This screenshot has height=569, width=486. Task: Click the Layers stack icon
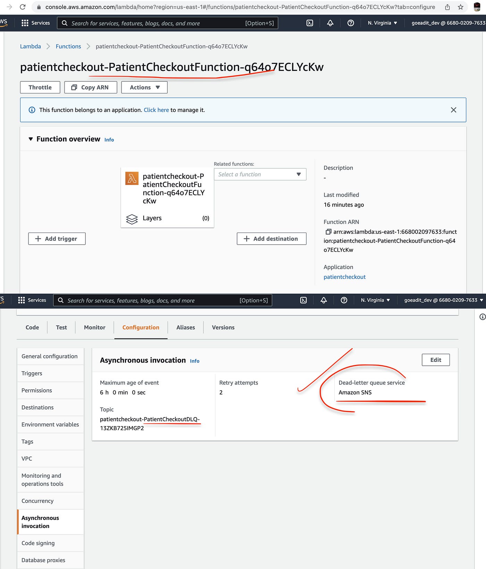point(132,219)
